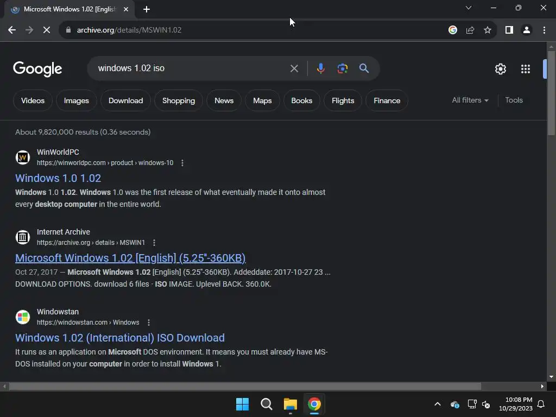Click the padlock site info icon

pyautogui.click(x=68, y=30)
